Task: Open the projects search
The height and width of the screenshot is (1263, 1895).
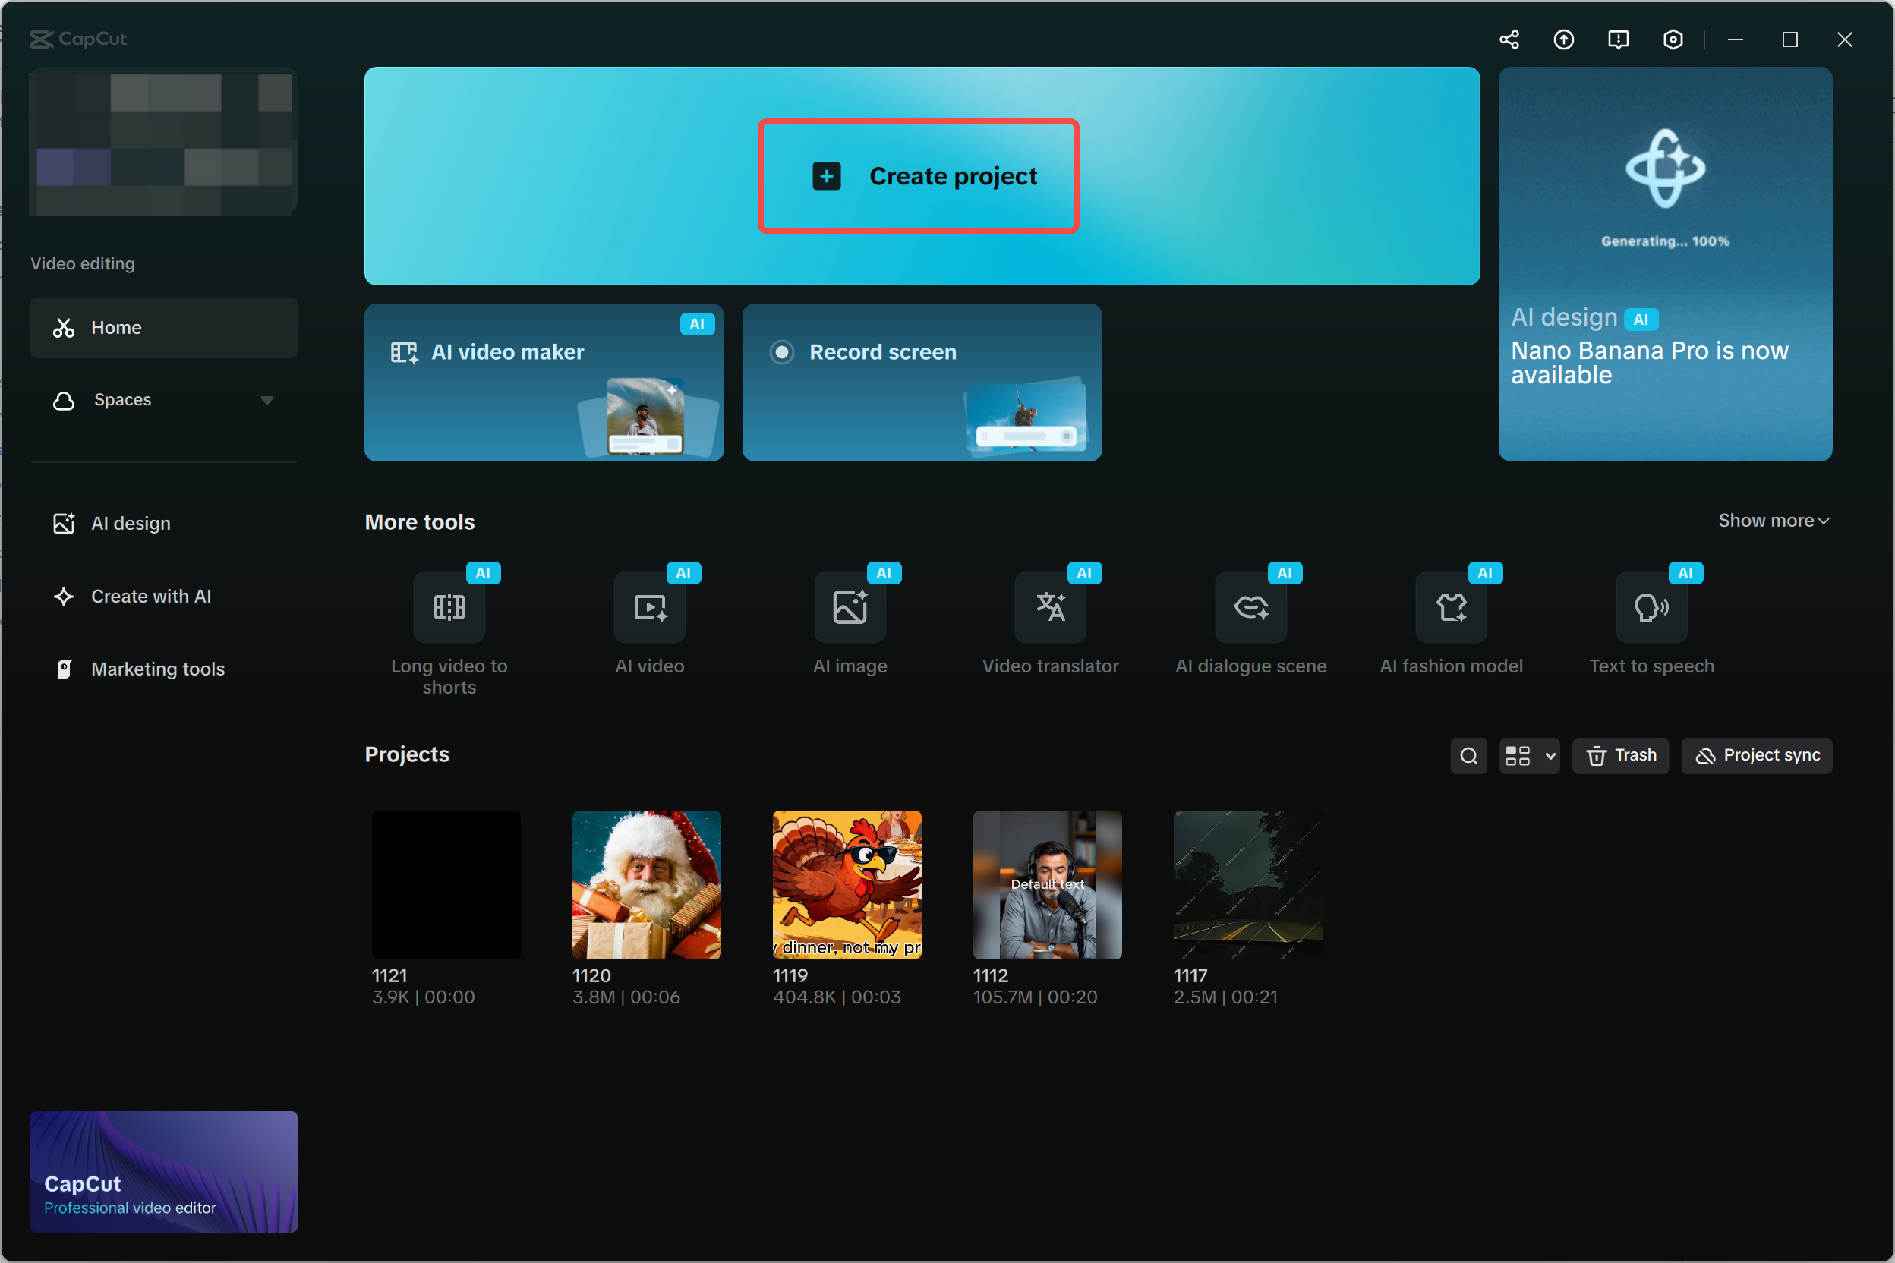Action: [x=1469, y=755]
